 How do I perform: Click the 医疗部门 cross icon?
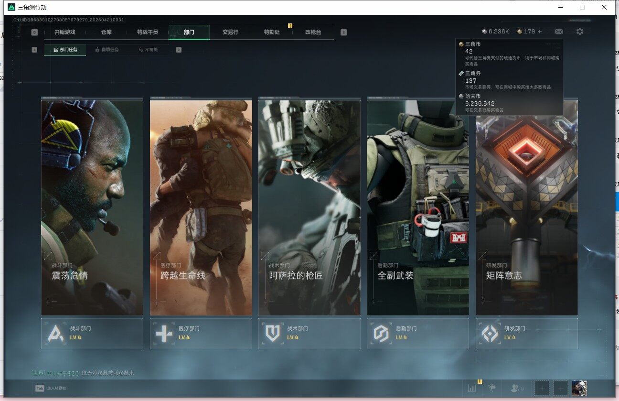(164, 333)
